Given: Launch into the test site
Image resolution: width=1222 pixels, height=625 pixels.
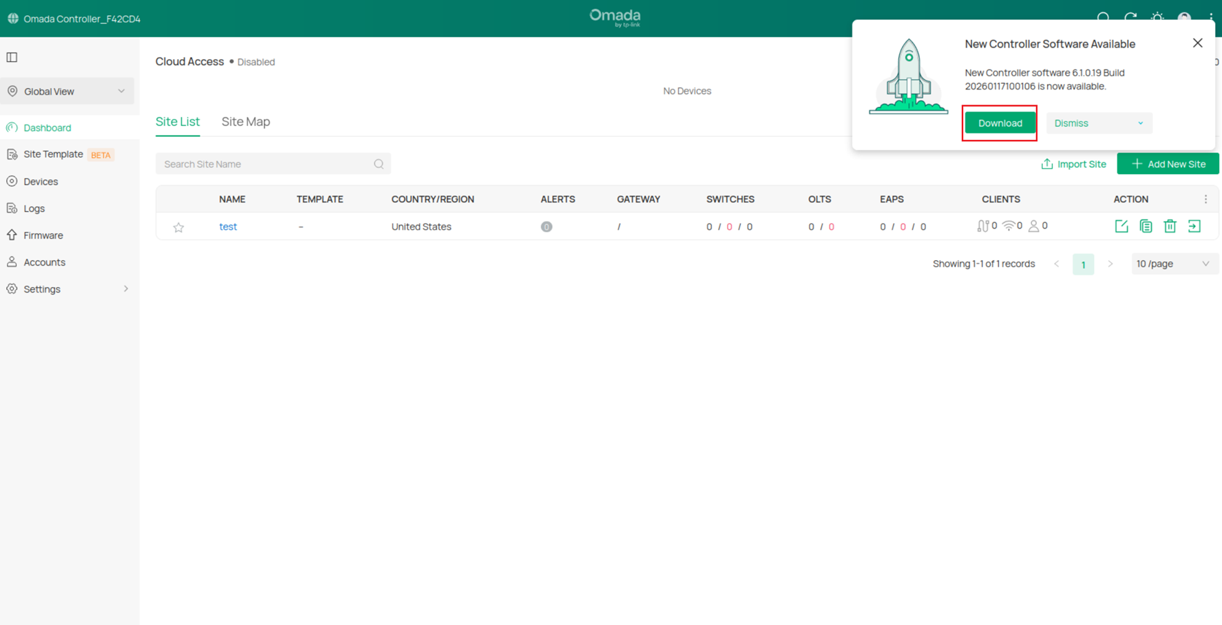Looking at the screenshot, I should click(x=1194, y=226).
